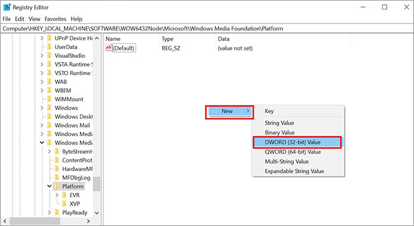
Task: Select the XVP tree key
Action: (75, 204)
